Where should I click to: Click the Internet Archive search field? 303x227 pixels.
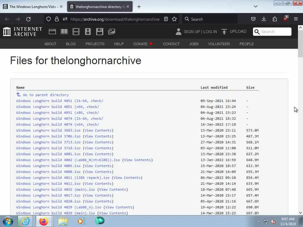click(x=272, y=32)
